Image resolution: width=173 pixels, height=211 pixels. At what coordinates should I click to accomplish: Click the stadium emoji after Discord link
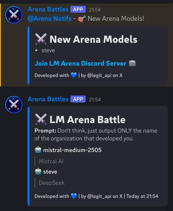(132, 63)
